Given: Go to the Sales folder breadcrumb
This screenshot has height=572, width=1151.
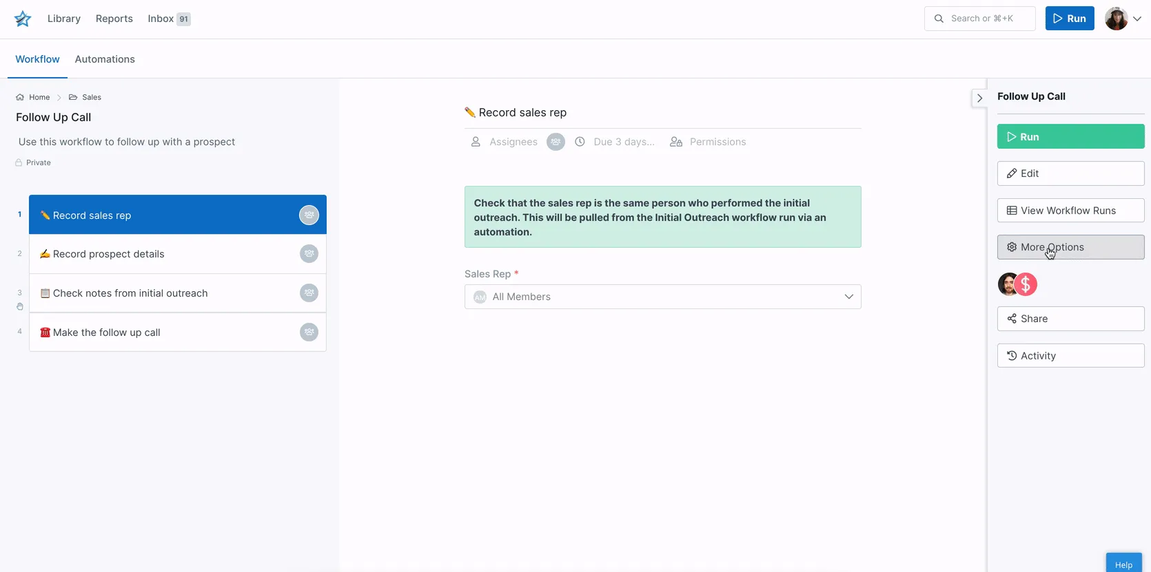Looking at the screenshot, I should (x=85, y=97).
